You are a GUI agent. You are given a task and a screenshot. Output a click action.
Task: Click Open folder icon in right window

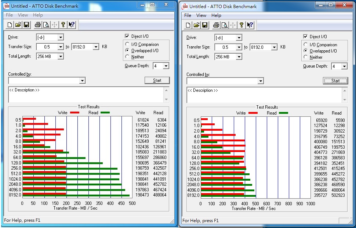point(196,25)
